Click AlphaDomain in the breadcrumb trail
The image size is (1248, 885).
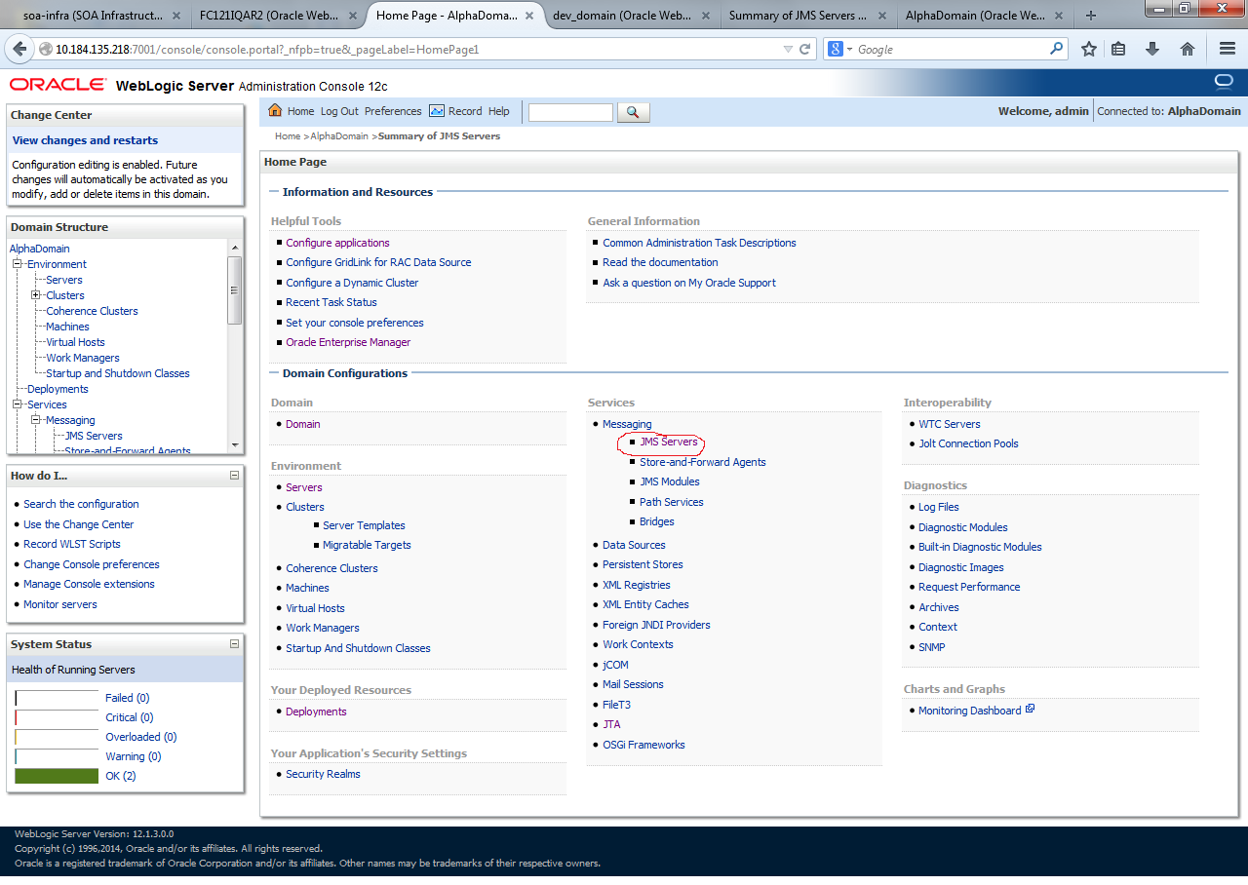(x=339, y=136)
